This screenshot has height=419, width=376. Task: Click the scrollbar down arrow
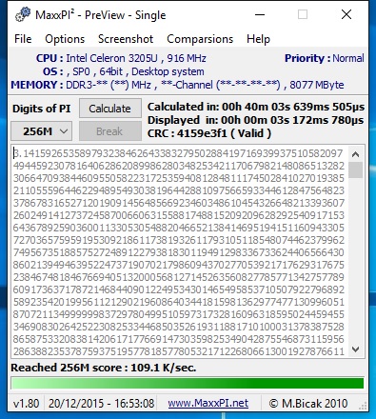(355, 349)
